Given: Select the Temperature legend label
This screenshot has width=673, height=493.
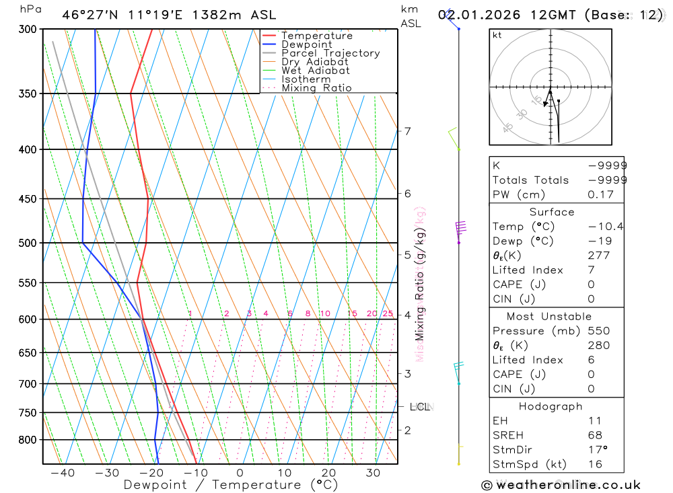Looking at the screenshot, I should coord(317,36).
